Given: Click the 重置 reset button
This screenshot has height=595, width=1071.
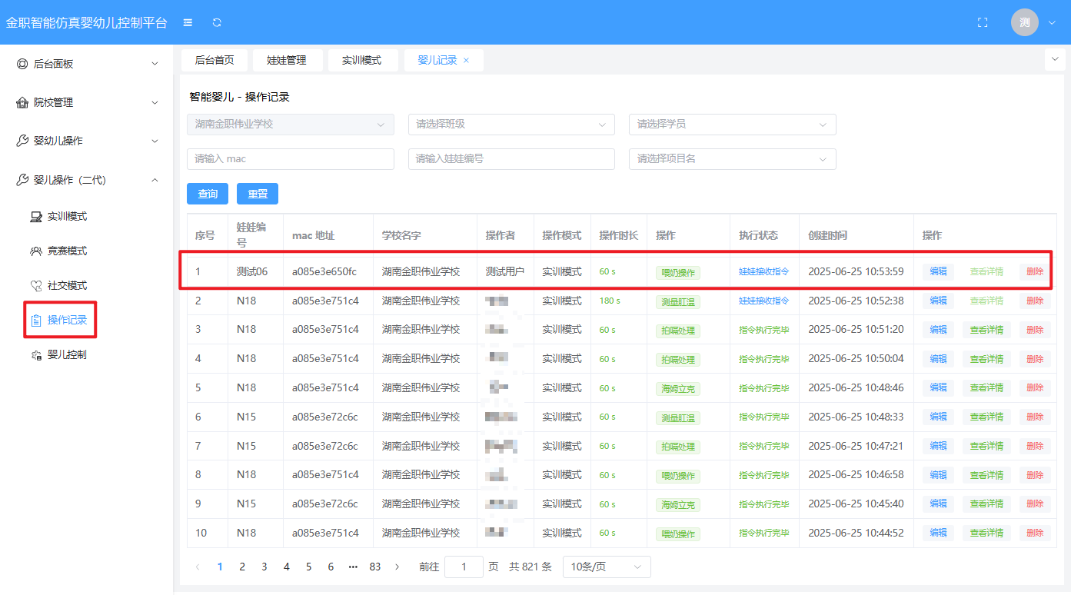Looking at the screenshot, I should [258, 194].
